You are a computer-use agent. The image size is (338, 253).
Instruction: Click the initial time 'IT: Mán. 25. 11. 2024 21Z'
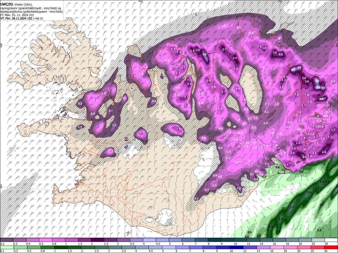[x=17, y=15]
